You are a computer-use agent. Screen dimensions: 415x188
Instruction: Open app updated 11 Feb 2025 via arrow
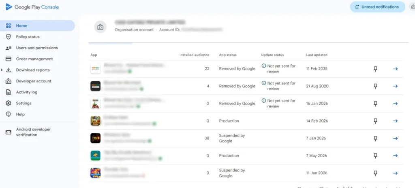click(396, 69)
